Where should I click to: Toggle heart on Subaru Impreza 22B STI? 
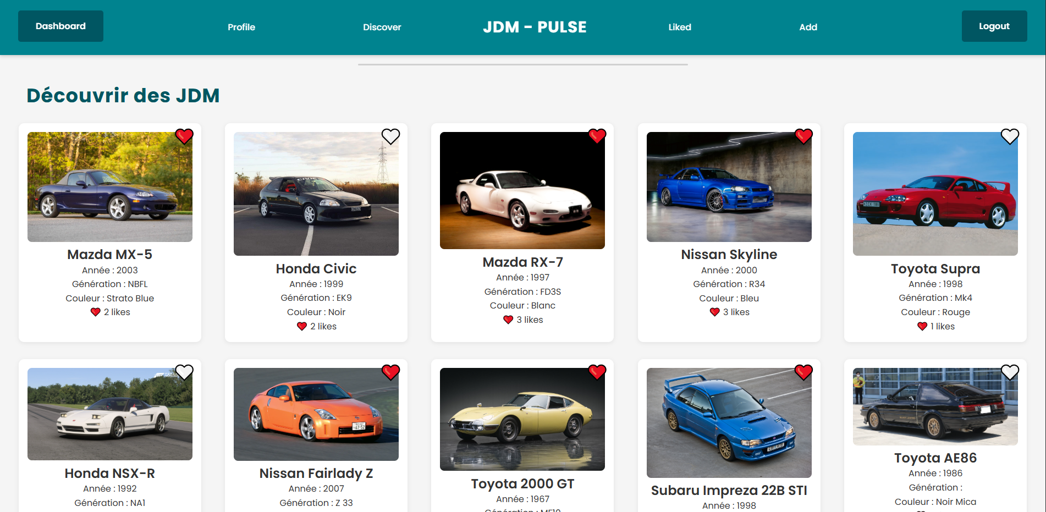803,372
